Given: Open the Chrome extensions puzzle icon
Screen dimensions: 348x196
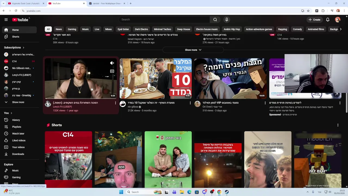Looking at the screenshot, I should [x=323, y=11].
